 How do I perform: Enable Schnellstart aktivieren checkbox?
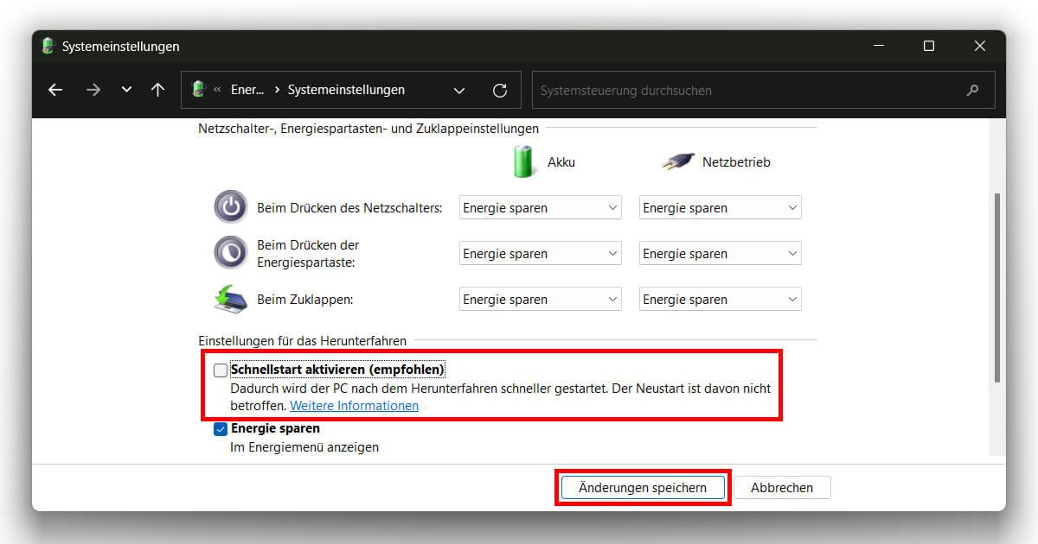pos(221,370)
